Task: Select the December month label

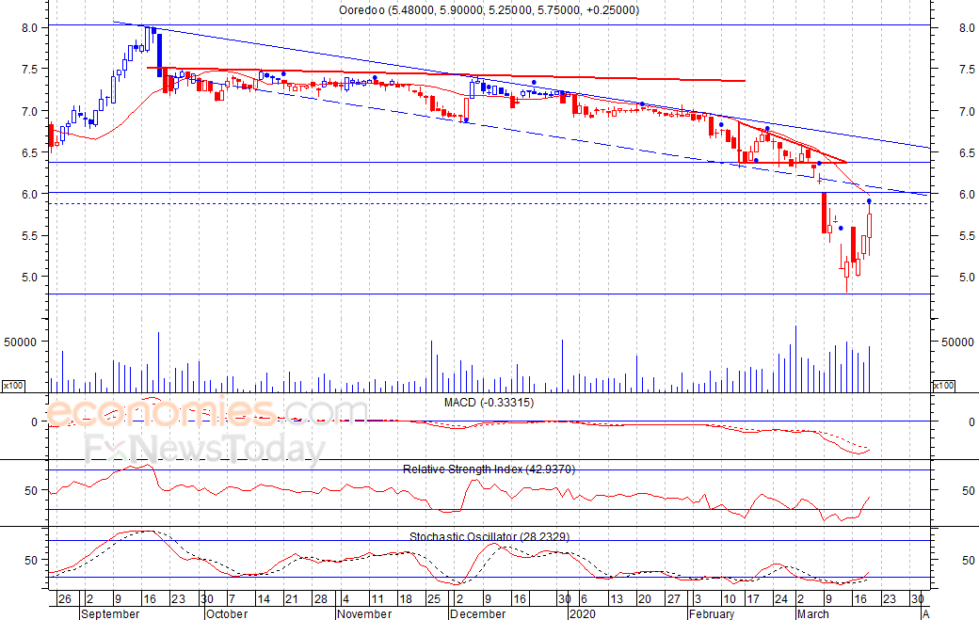Action: 477,613
